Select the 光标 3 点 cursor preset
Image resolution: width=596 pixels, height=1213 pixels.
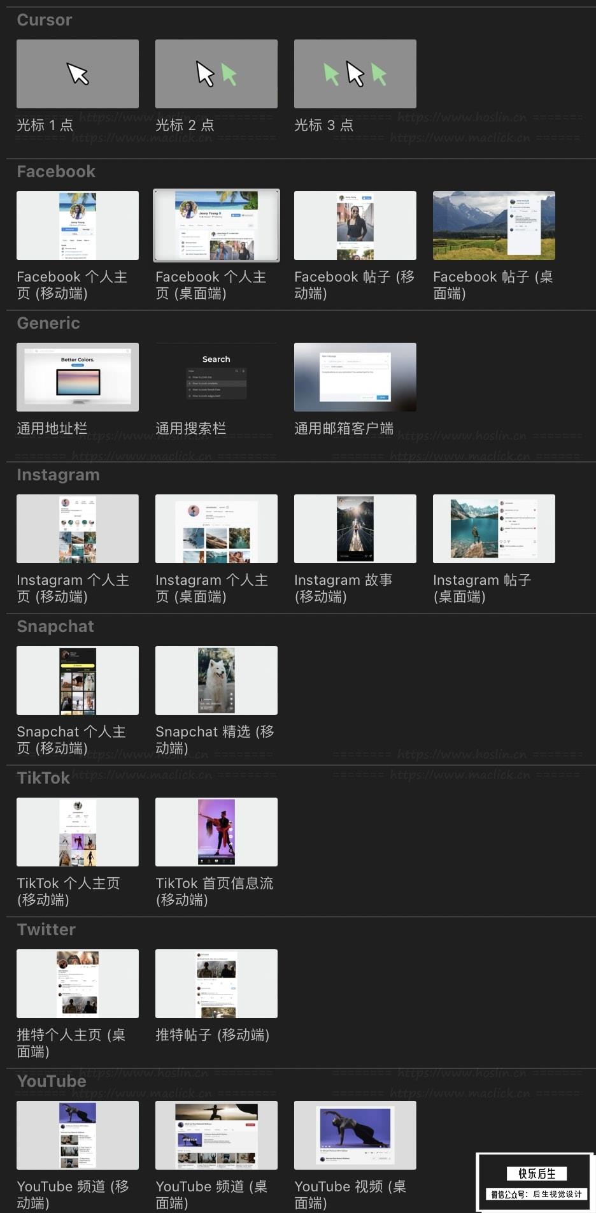click(x=355, y=74)
